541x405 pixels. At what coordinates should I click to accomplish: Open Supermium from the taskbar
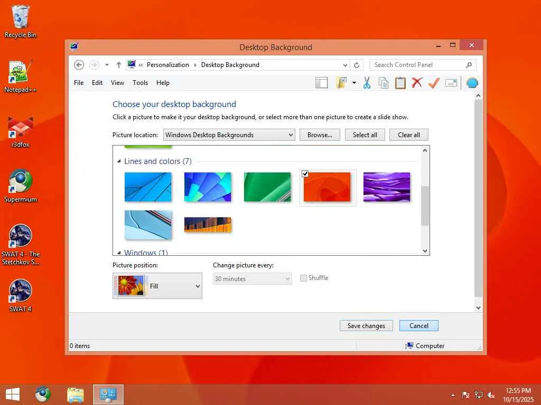click(43, 394)
